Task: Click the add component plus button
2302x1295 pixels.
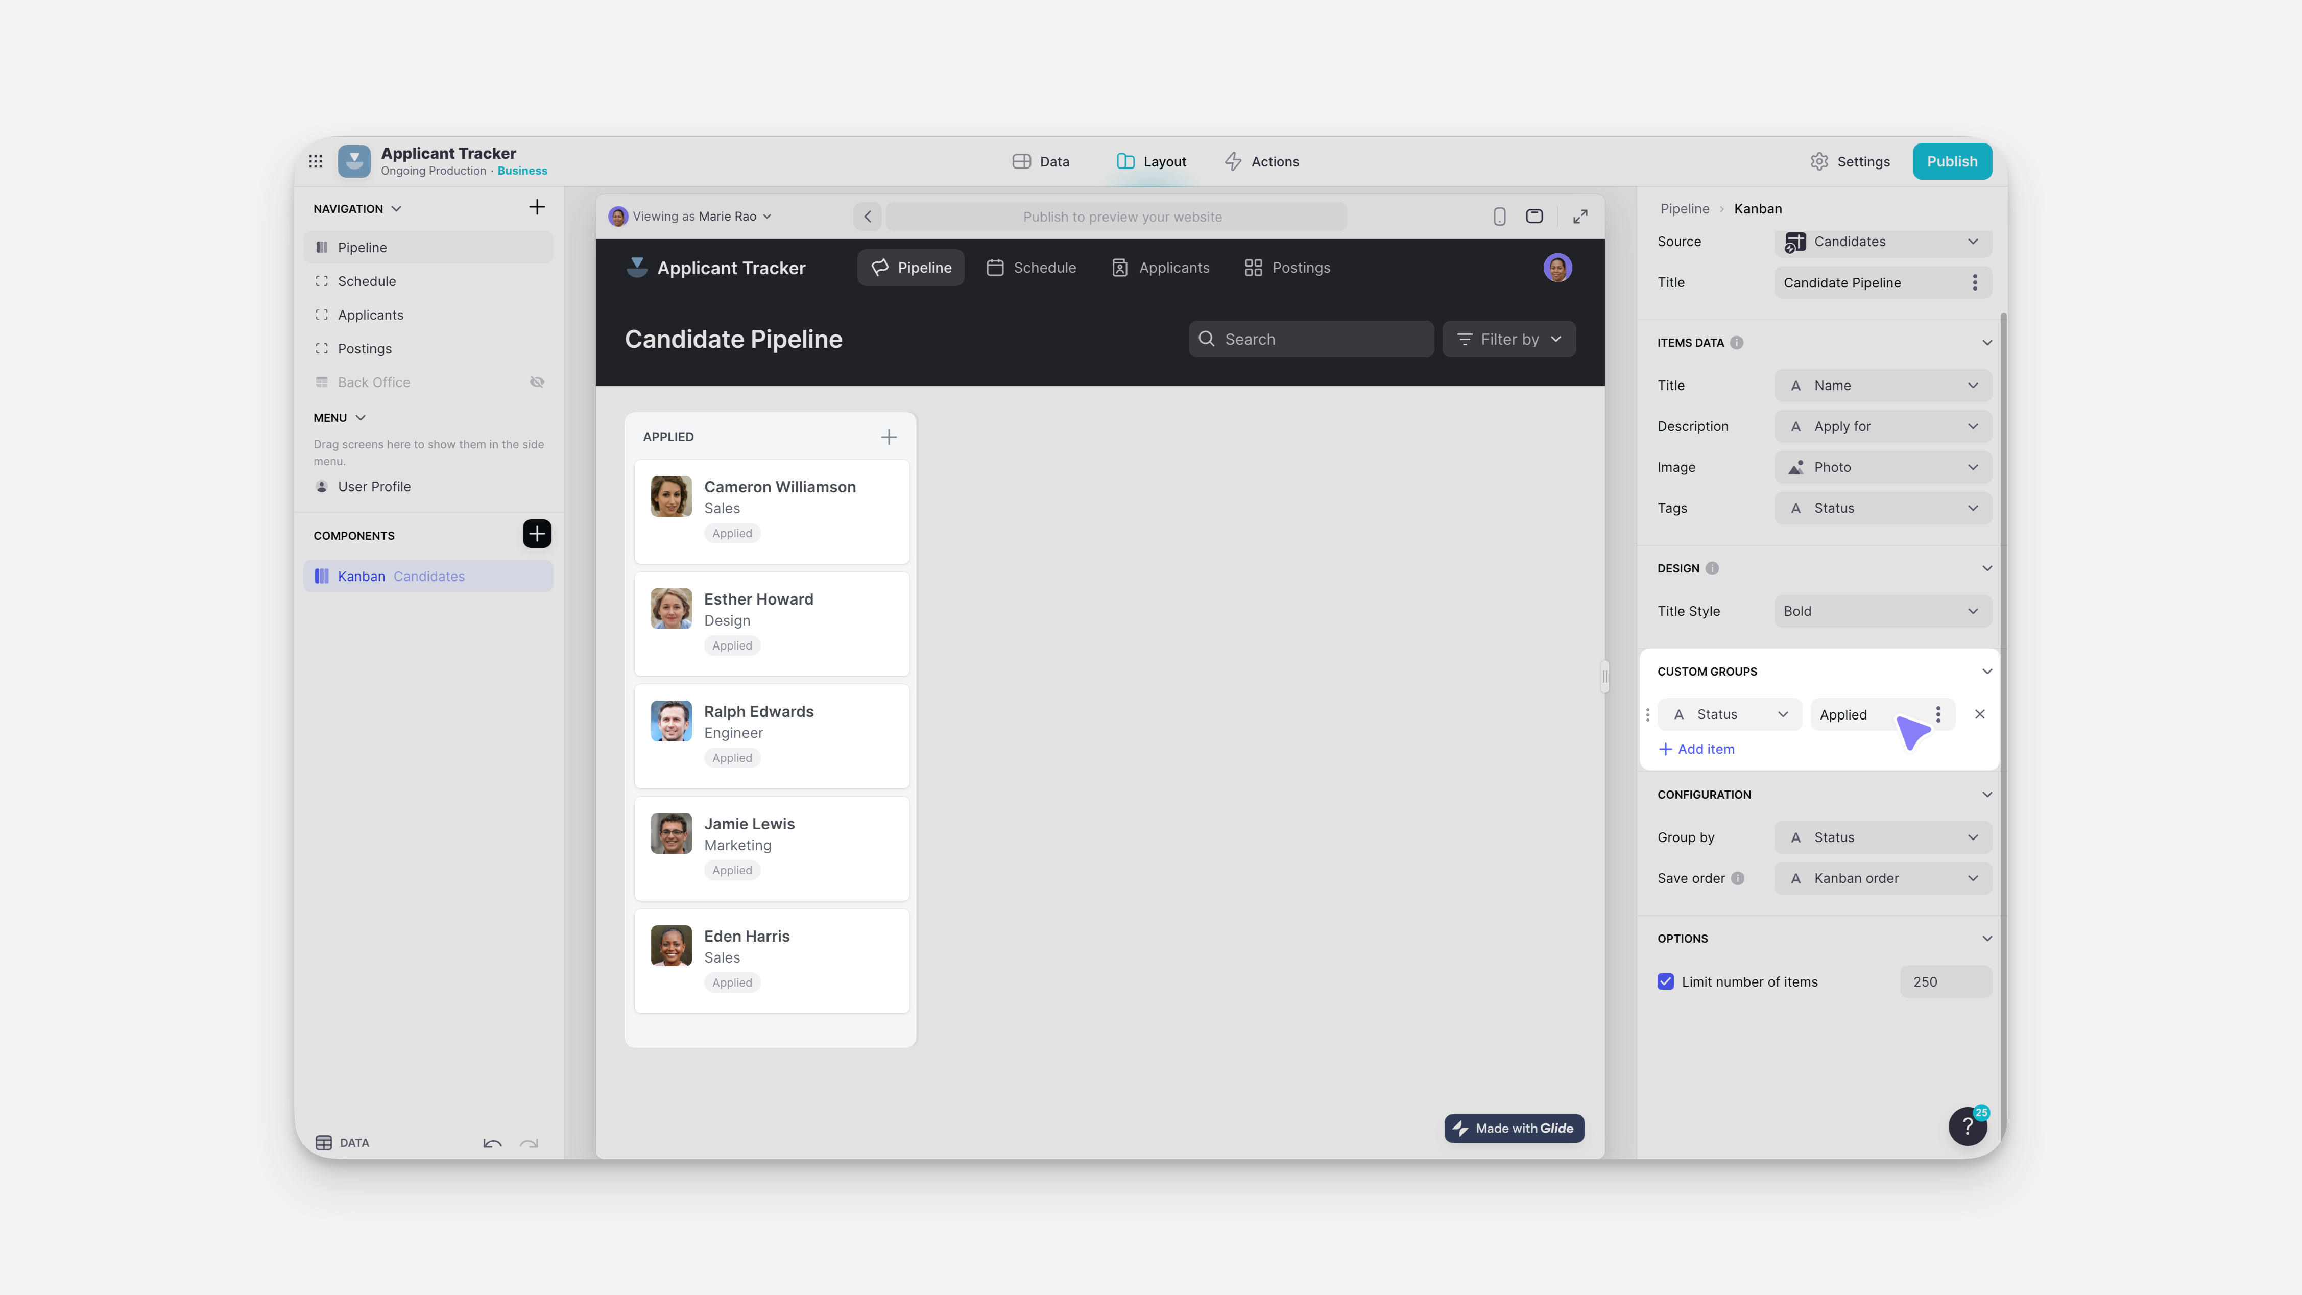Action: (x=536, y=535)
